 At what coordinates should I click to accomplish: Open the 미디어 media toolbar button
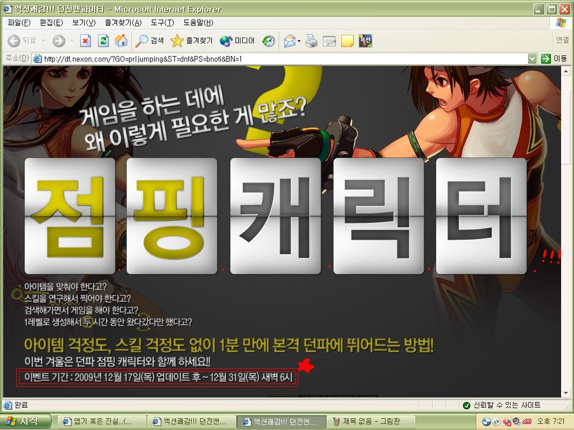point(237,40)
